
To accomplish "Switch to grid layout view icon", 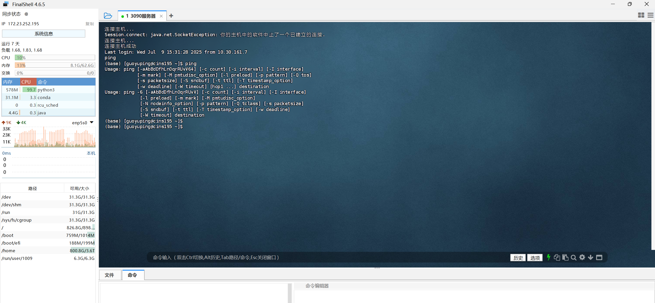I will click(641, 15).
